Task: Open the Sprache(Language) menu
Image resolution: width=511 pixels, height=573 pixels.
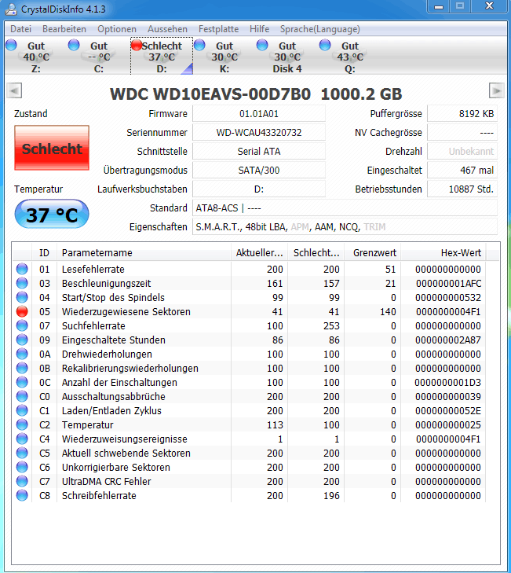Action: [320, 29]
